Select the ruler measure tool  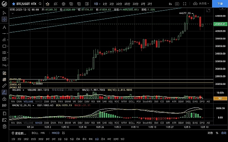tap(4, 86)
